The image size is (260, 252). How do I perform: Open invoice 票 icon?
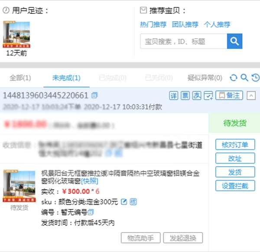coord(185,95)
